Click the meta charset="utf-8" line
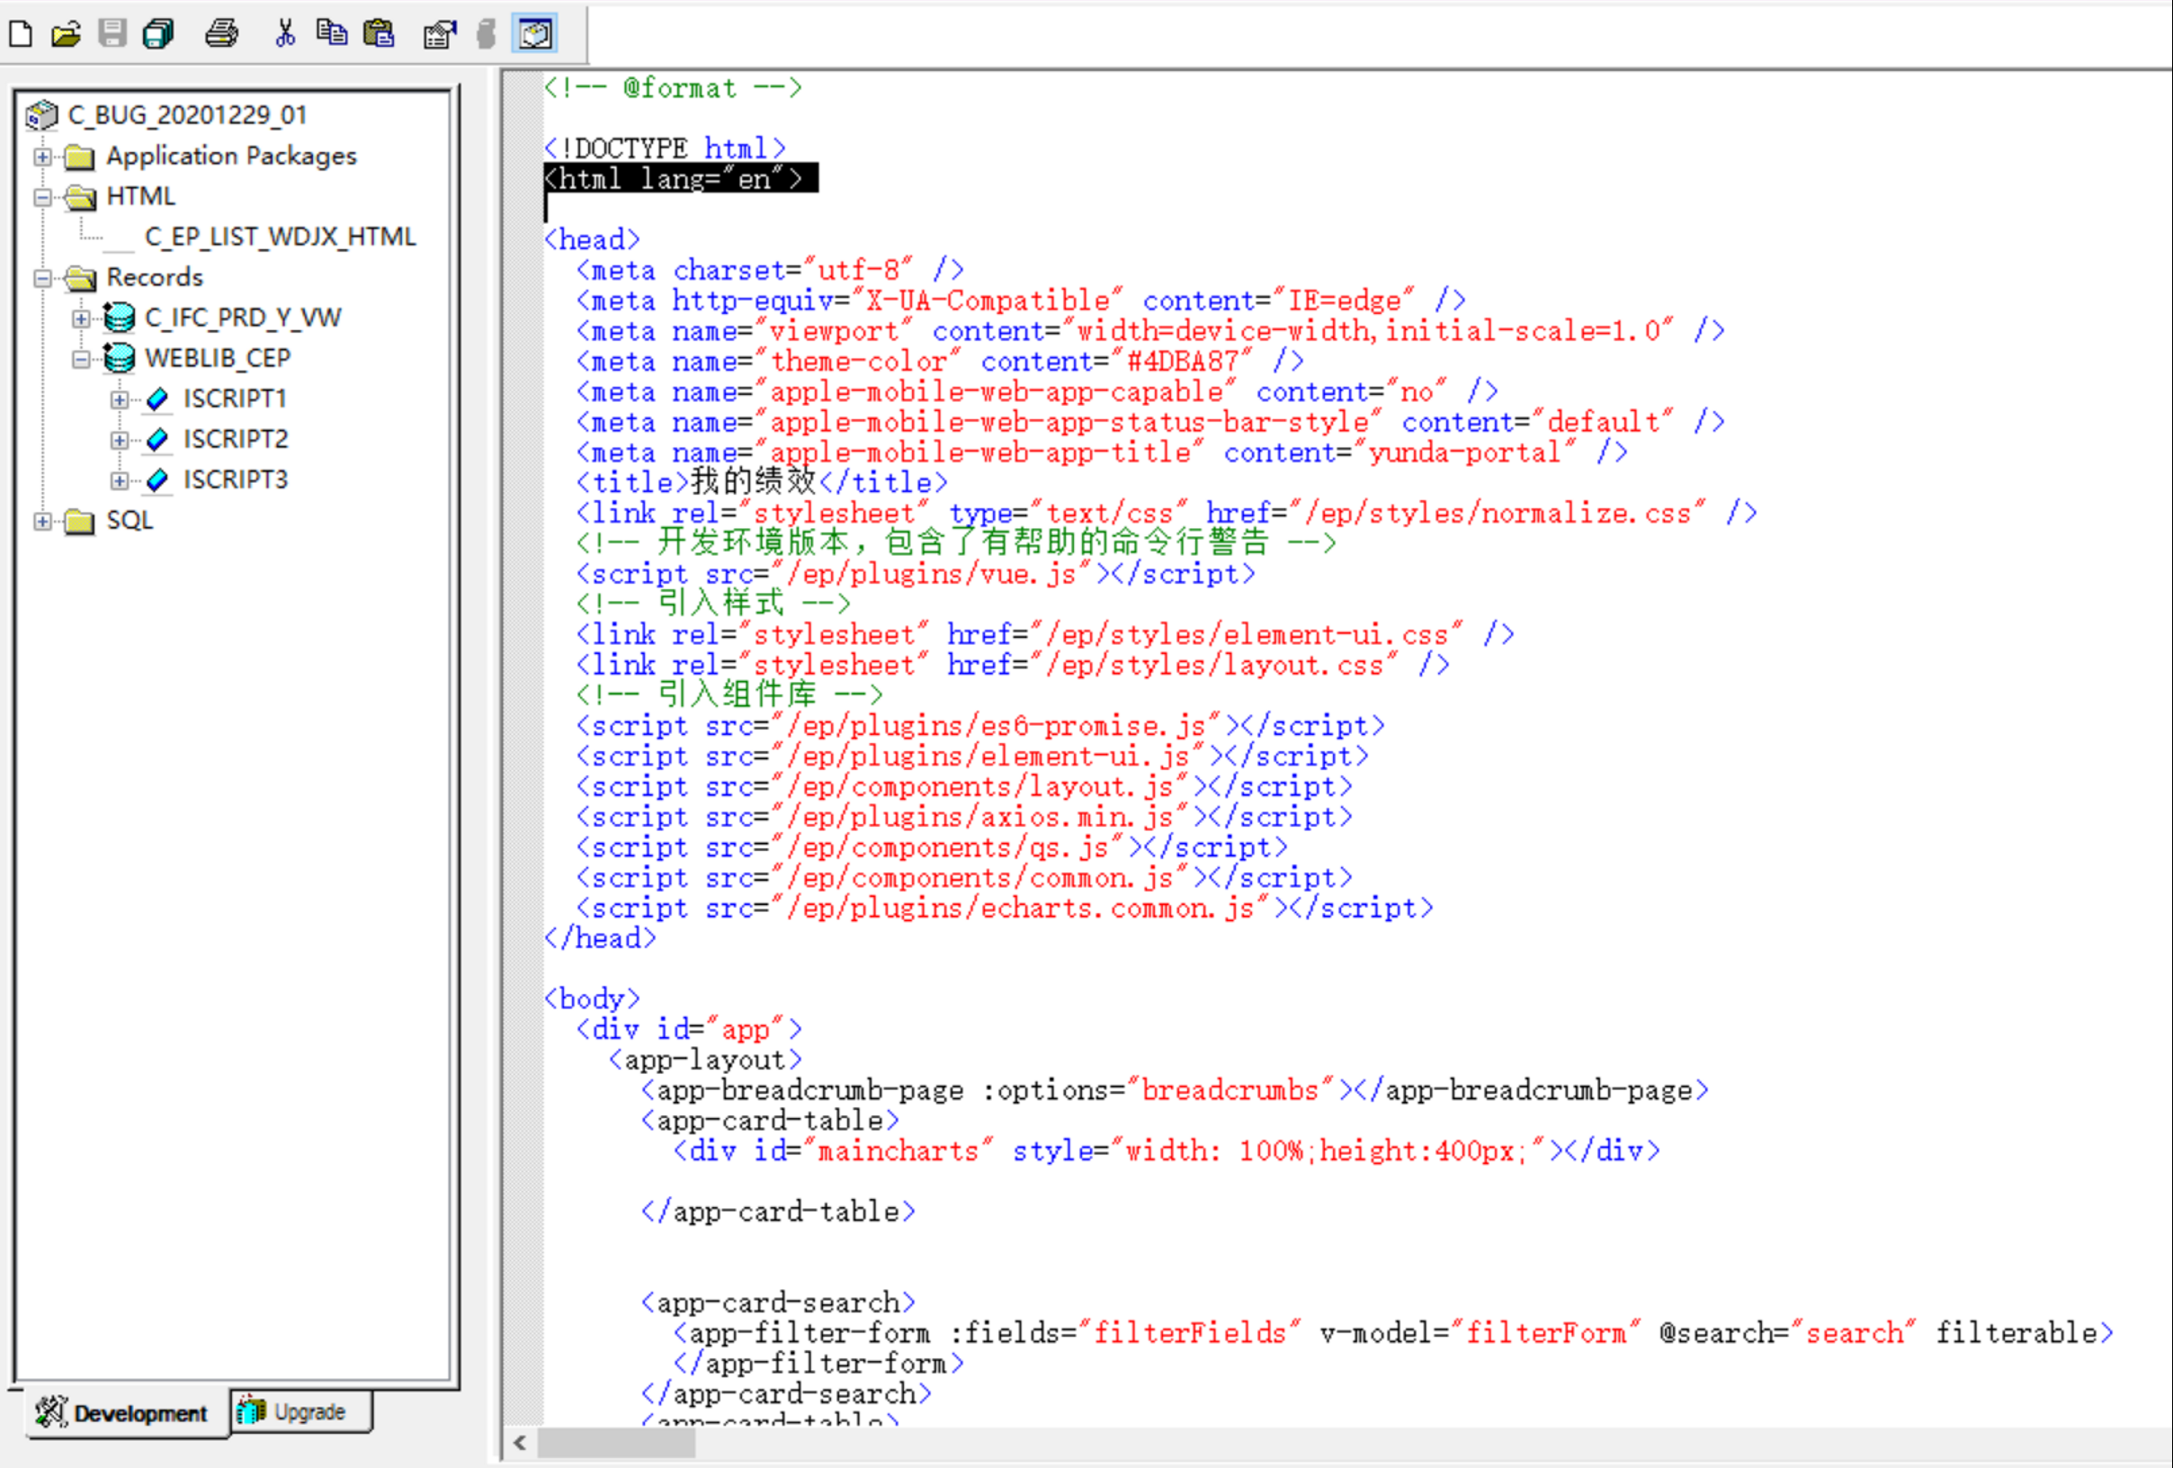Screen dimensions: 2173x1468 pyautogui.click(x=770, y=270)
